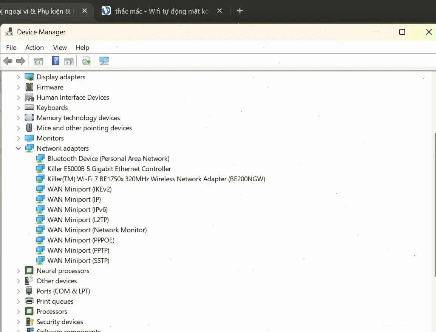Click the Device Manager vertical scrollbar
Image resolution: width=436 pixels, height=332 pixels.
(434, 205)
